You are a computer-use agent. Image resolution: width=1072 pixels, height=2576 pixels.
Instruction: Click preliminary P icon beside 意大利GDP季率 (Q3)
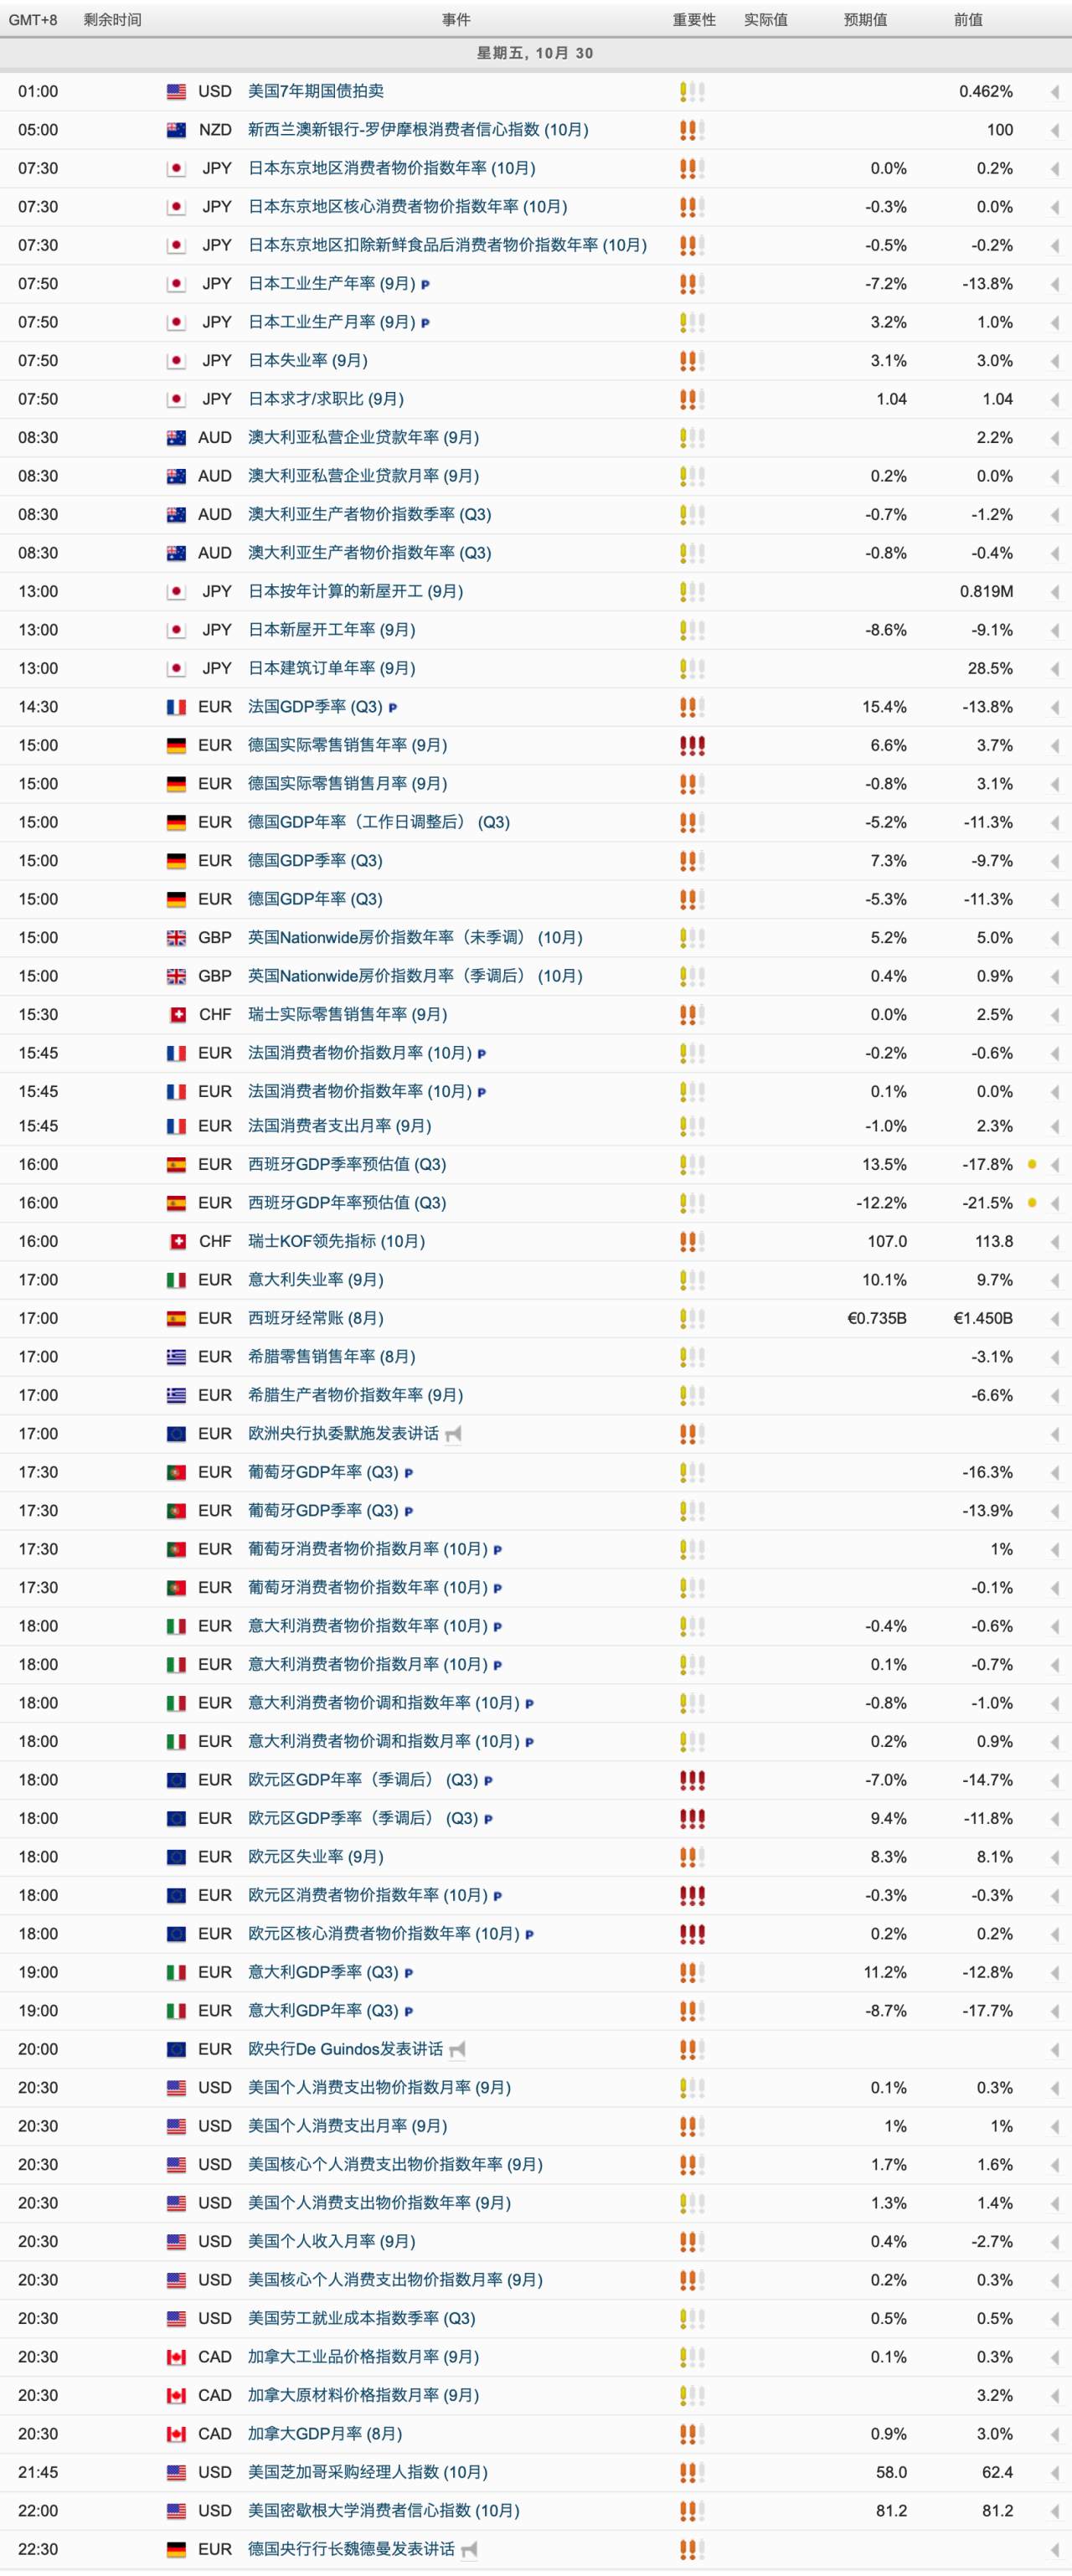pos(408,1973)
